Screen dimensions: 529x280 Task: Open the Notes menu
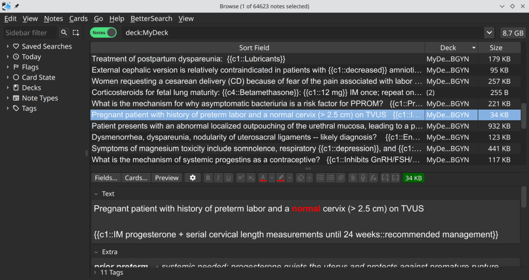tap(53, 19)
